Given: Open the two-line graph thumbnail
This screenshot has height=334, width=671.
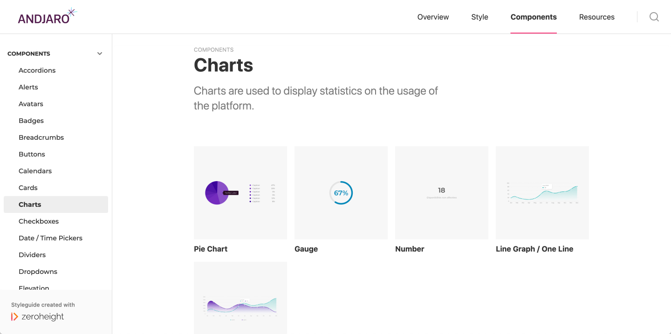Looking at the screenshot, I should tap(240, 298).
